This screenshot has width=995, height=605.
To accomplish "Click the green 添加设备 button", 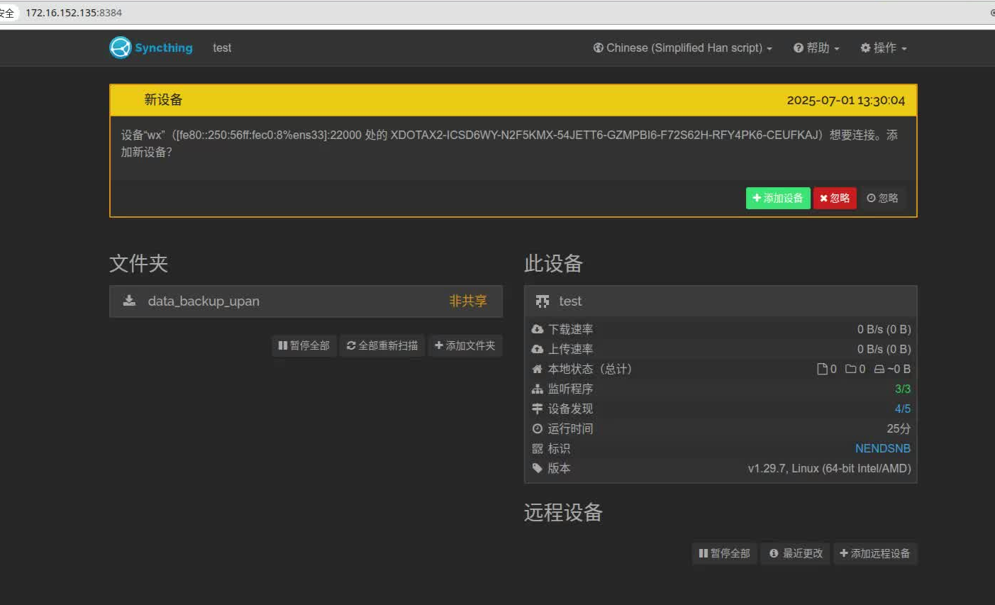I will pyautogui.click(x=777, y=198).
